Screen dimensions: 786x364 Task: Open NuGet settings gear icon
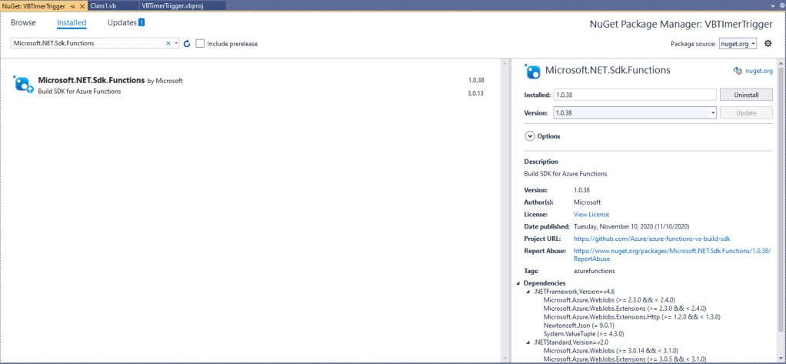[x=768, y=43]
